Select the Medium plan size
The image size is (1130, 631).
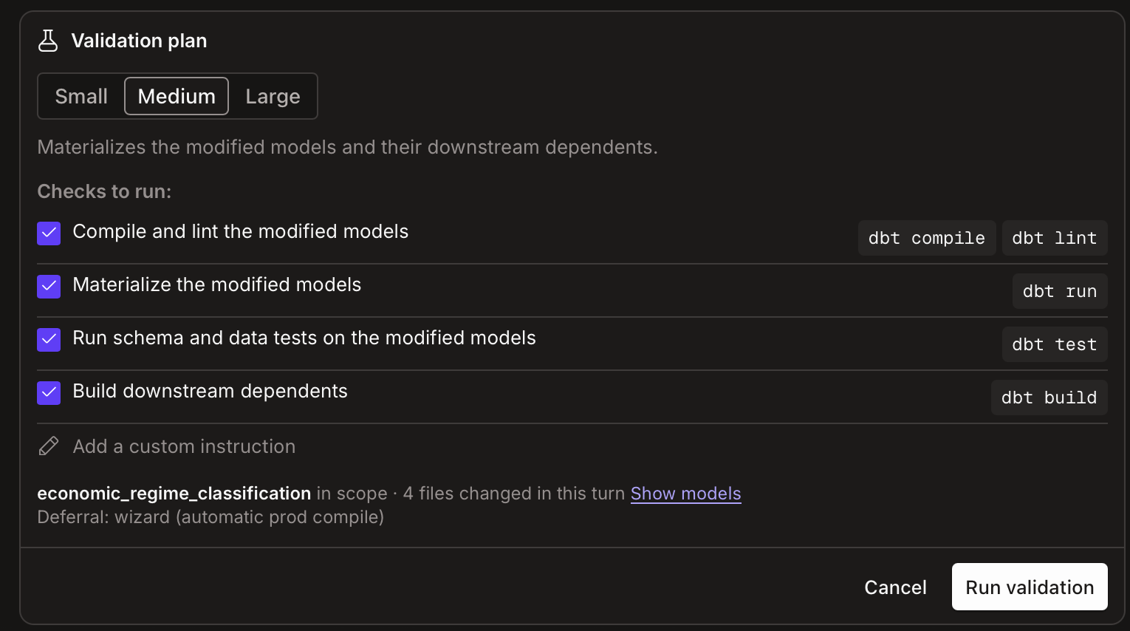coord(177,96)
